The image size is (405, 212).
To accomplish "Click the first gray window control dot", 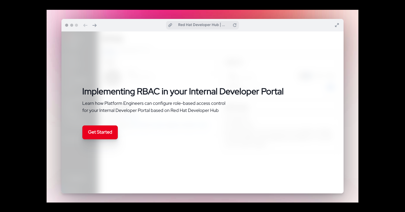I will click(67, 25).
